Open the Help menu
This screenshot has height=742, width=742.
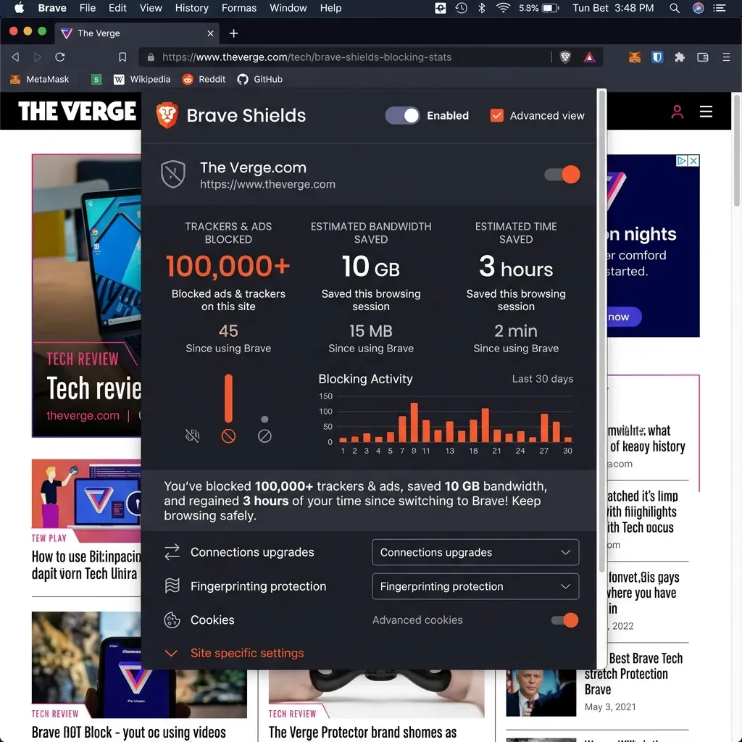[x=330, y=8]
